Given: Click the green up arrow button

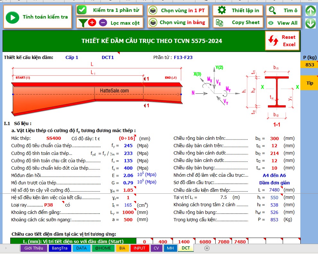Looking at the screenshot, I should tap(310, 11).
